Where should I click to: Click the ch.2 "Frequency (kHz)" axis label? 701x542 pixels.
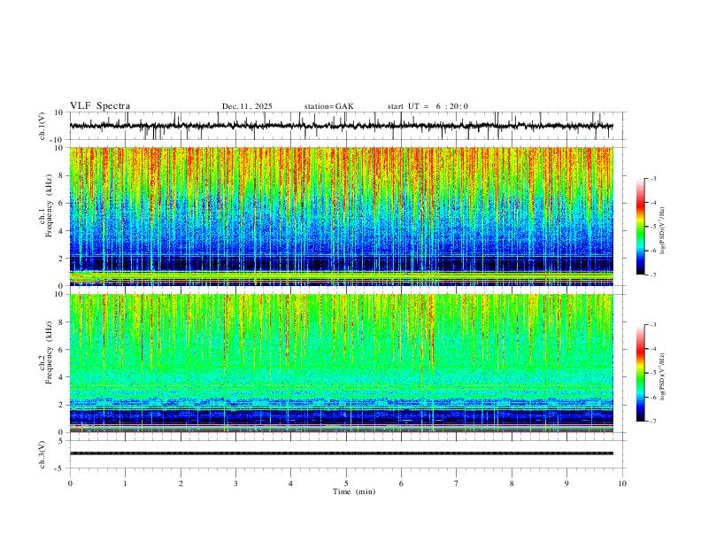[50, 352]
